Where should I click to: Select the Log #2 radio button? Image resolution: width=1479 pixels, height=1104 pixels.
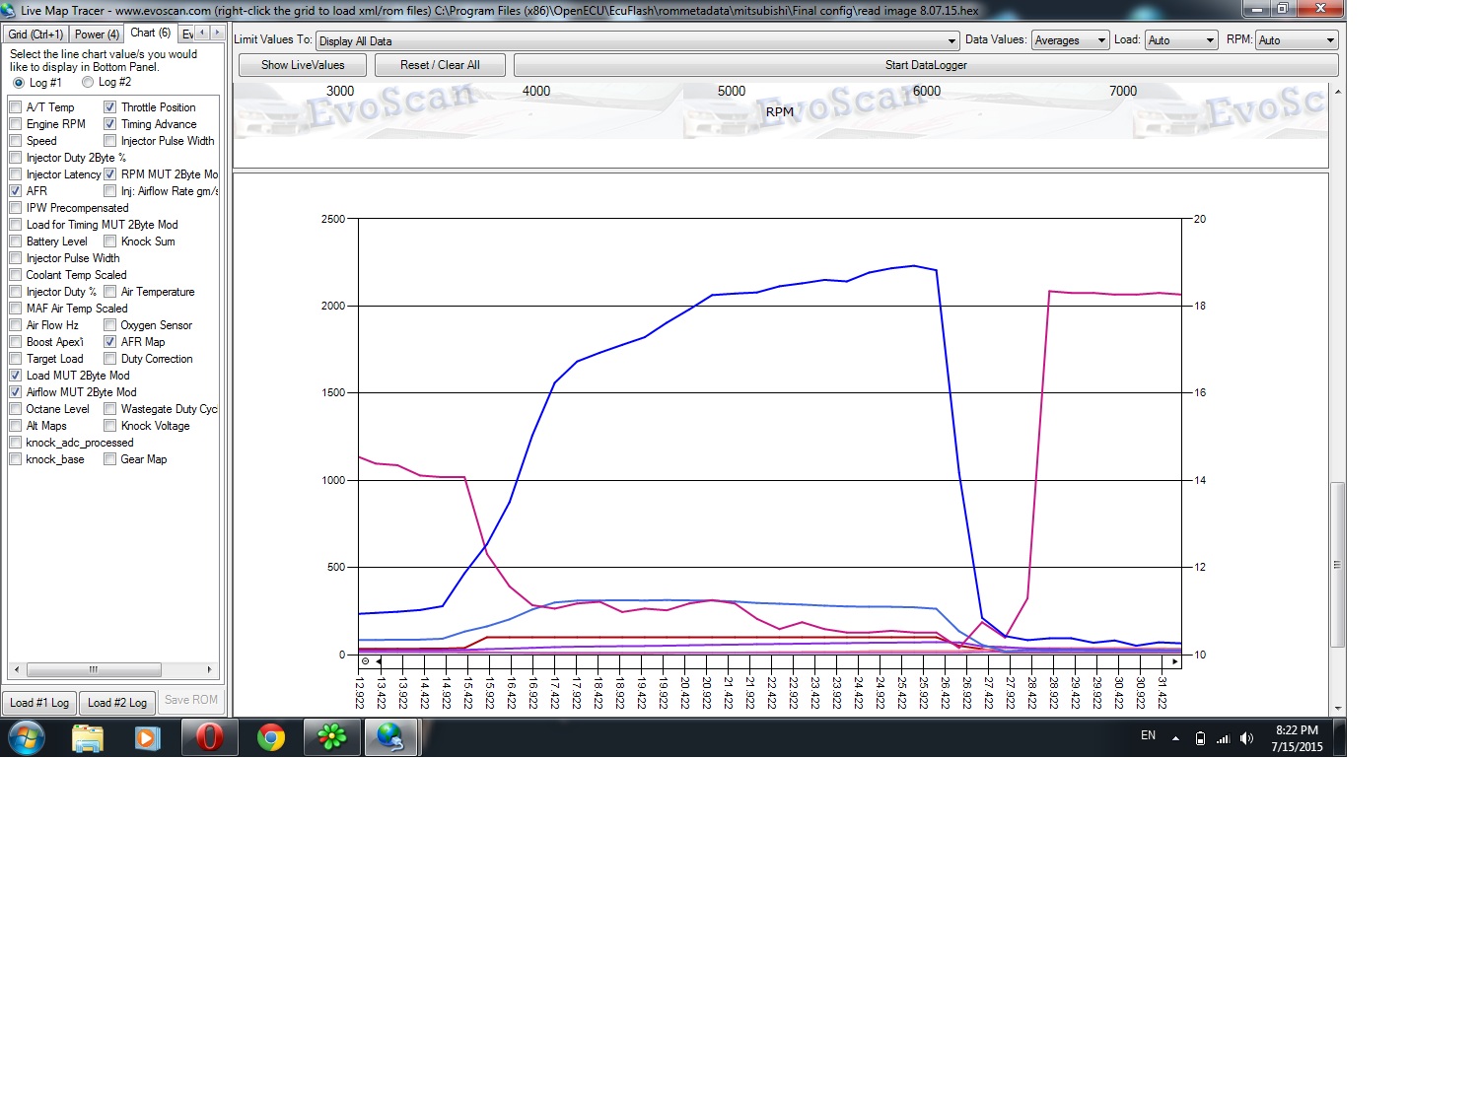pos(89,83)
